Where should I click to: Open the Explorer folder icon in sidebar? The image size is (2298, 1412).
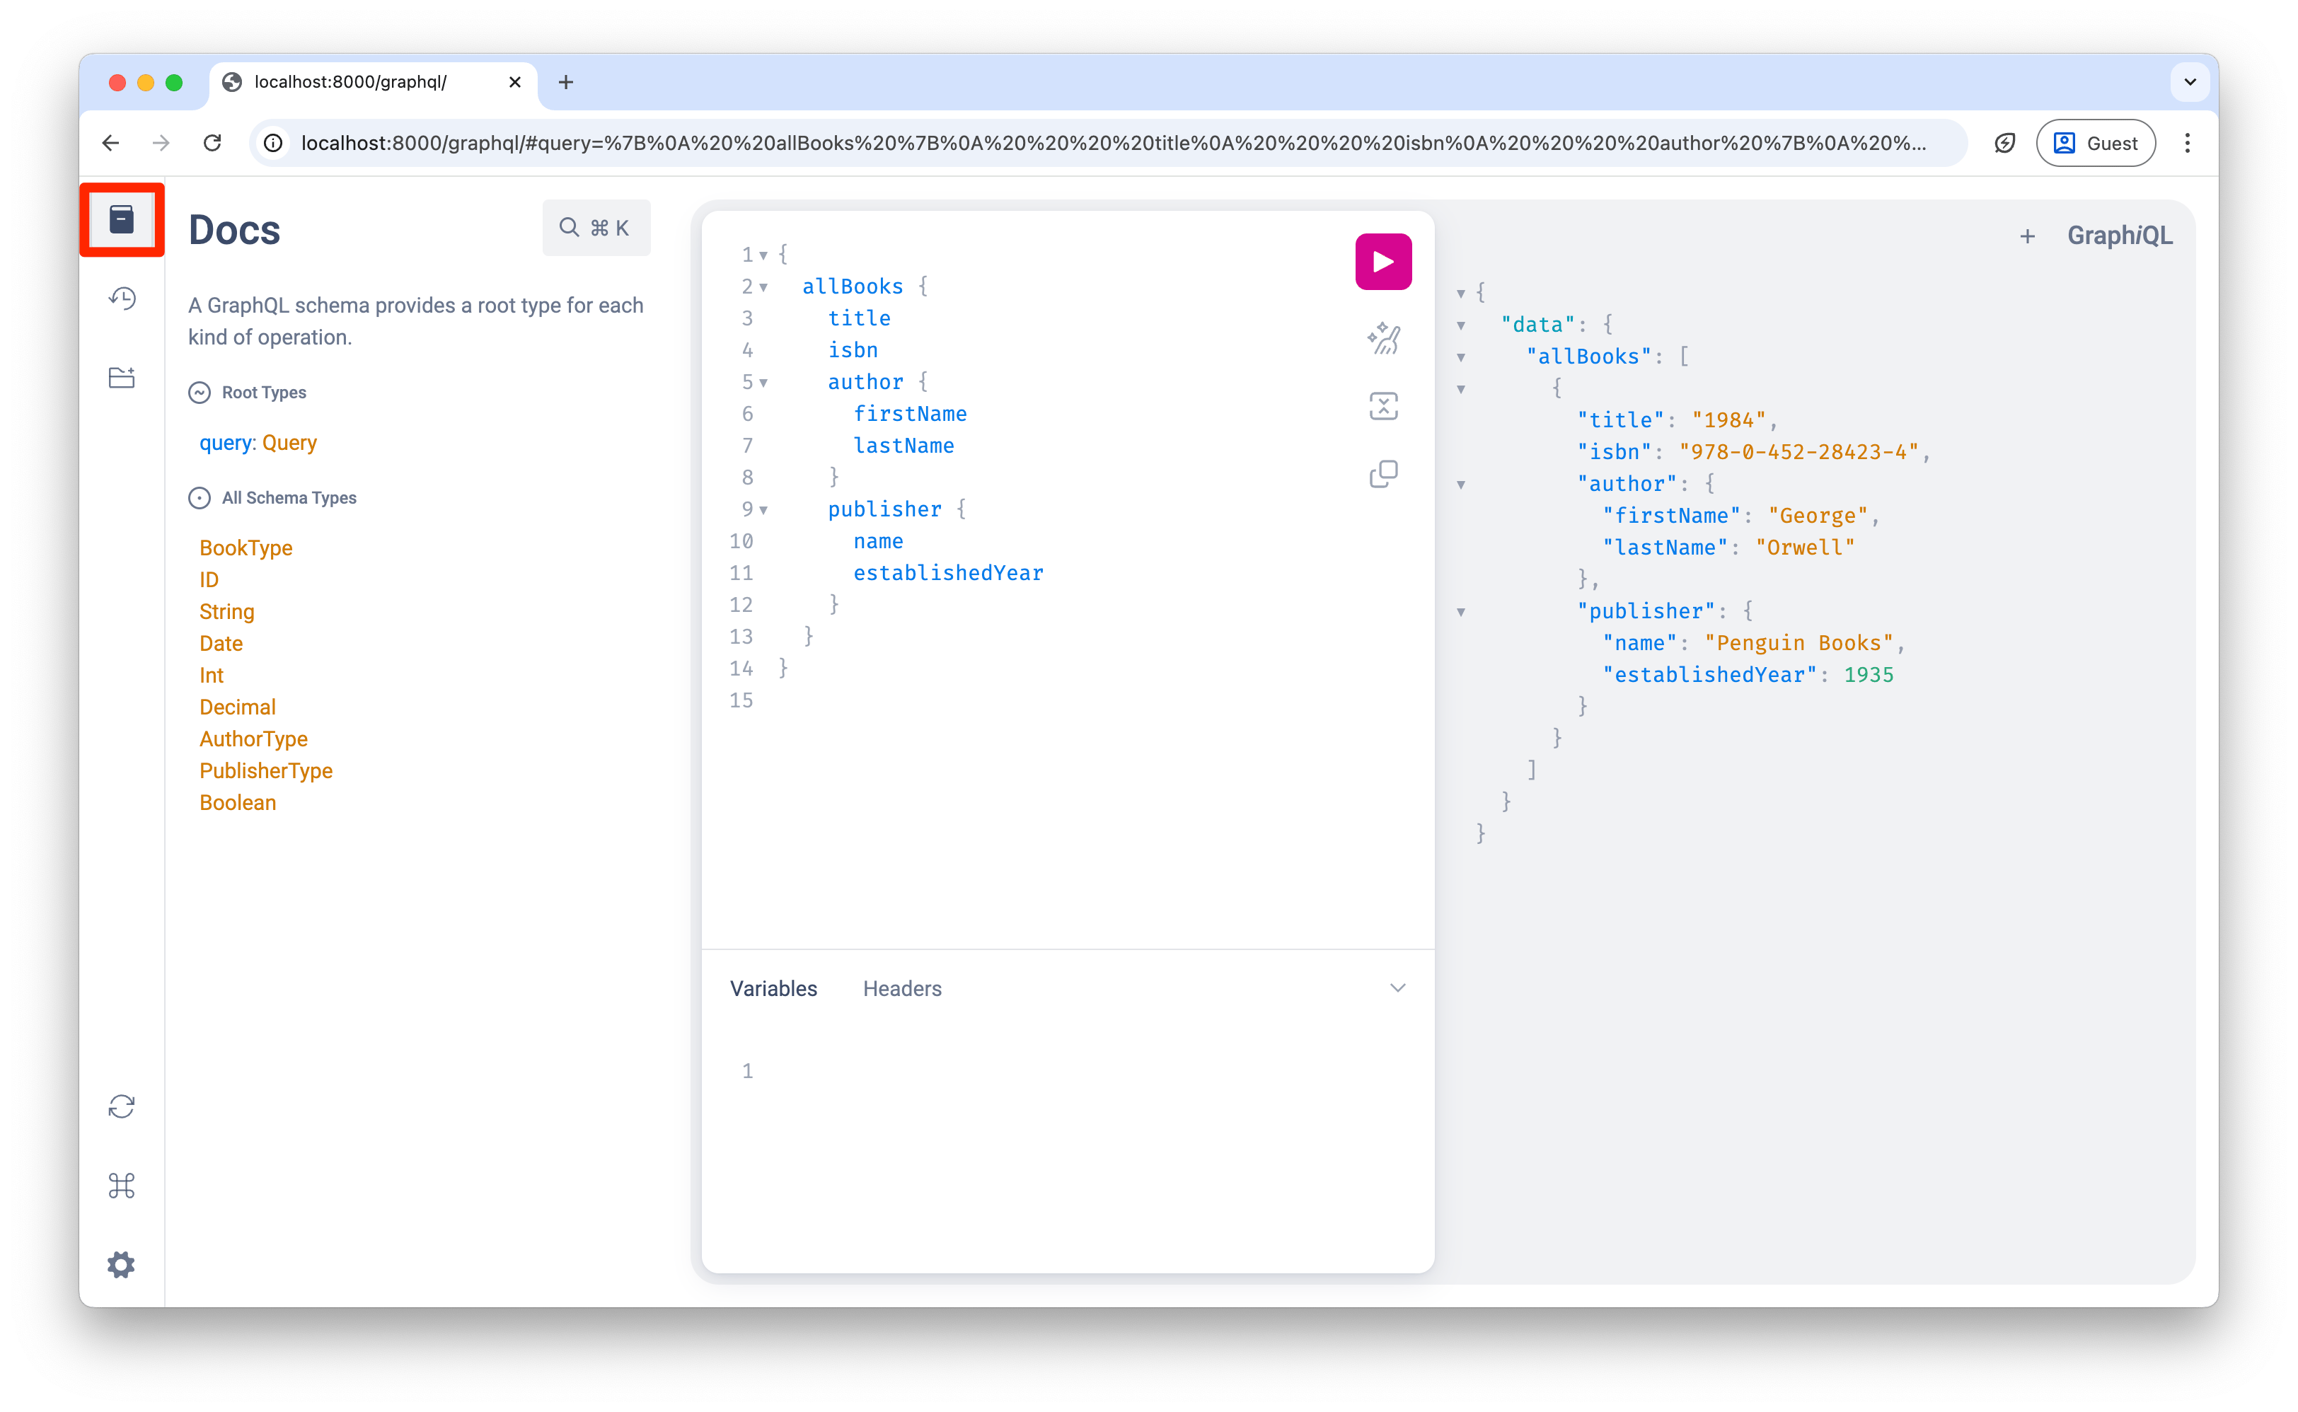coord(122,376)
